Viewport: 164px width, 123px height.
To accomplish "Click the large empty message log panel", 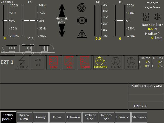I will tap(64, 97).
